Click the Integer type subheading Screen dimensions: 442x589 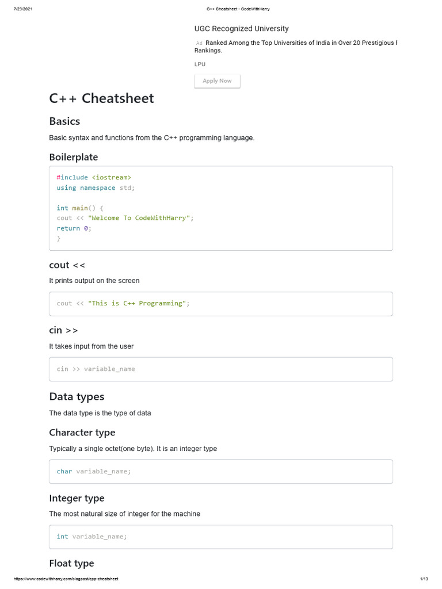coord(77,498)
